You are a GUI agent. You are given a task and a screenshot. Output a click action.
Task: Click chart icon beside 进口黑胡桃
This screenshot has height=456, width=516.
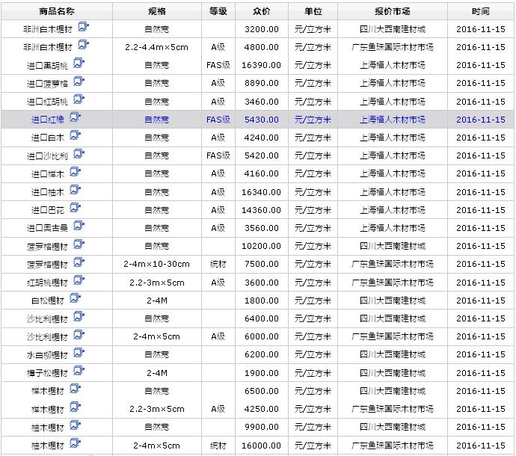tap(79, 64)
